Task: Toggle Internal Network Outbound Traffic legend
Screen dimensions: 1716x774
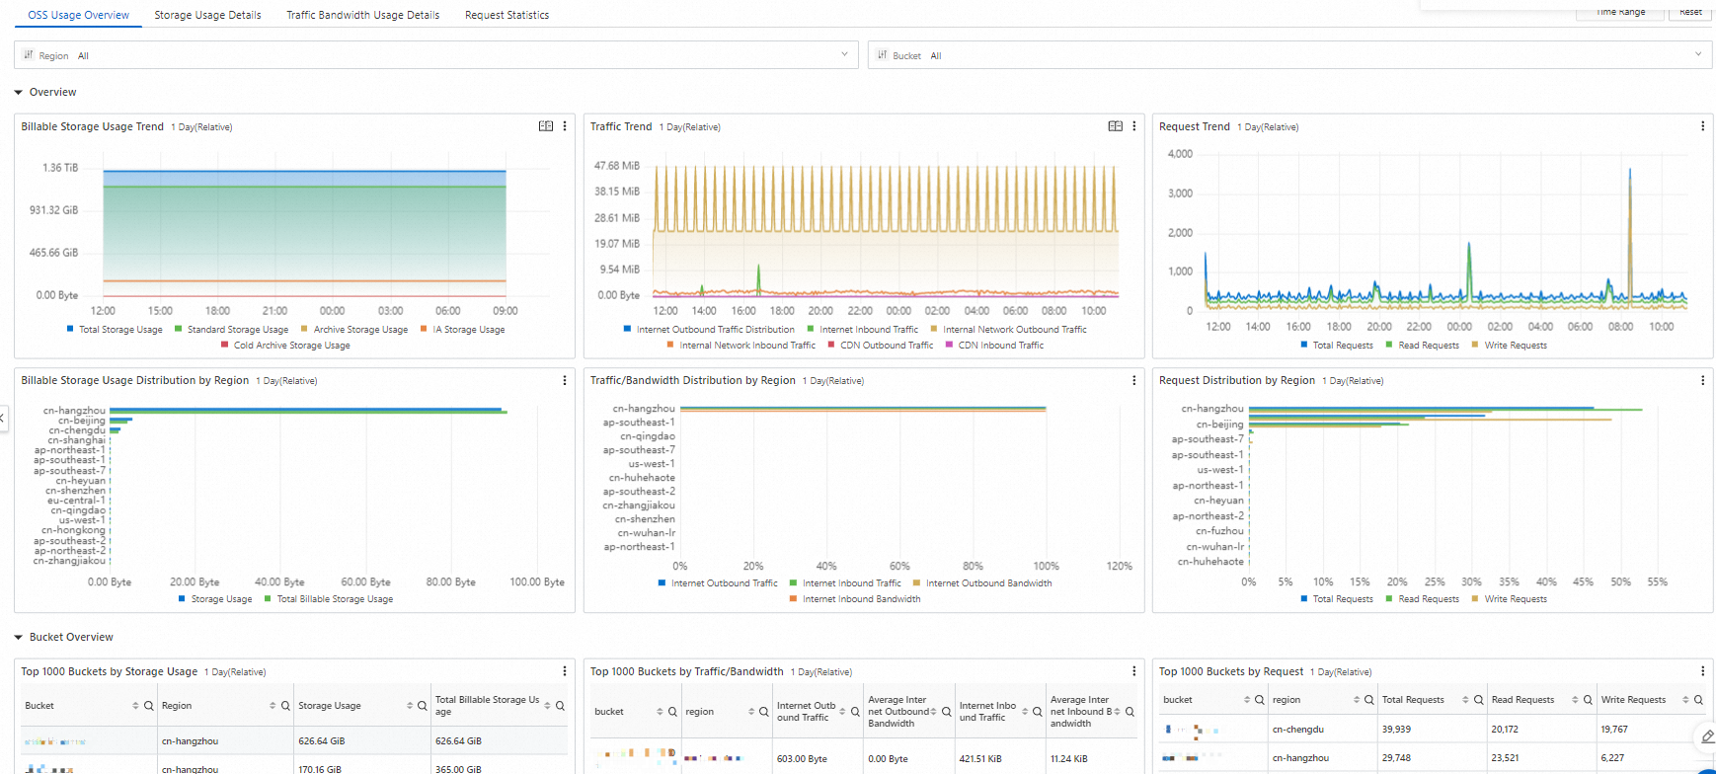Action: click(x=1008, y=330)
